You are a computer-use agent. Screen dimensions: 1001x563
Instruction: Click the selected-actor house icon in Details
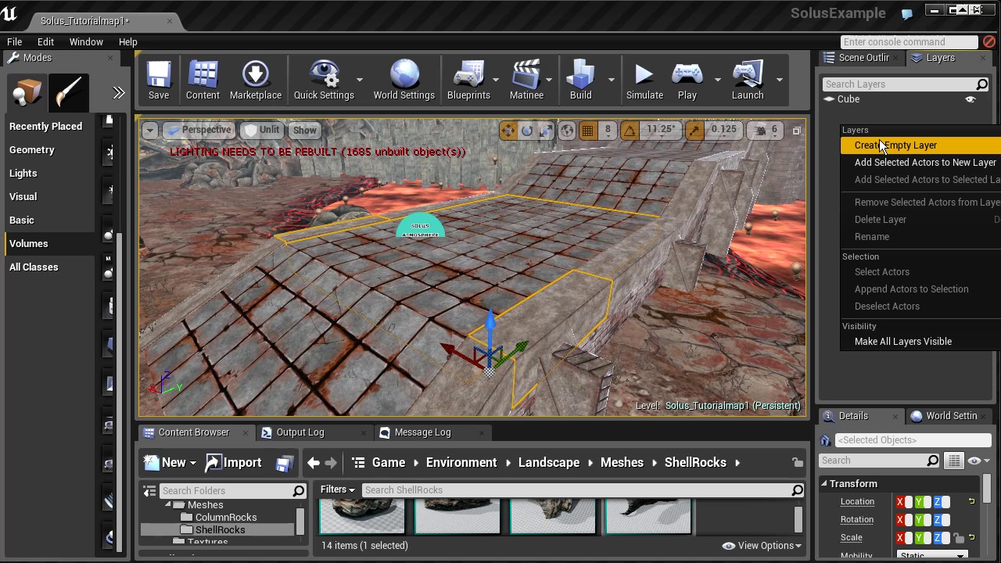point(826,440)
